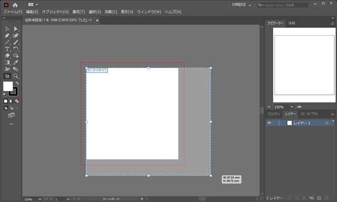Close the 名称未設定-1 document tab
Screen dimensions: 337x202
97,20
